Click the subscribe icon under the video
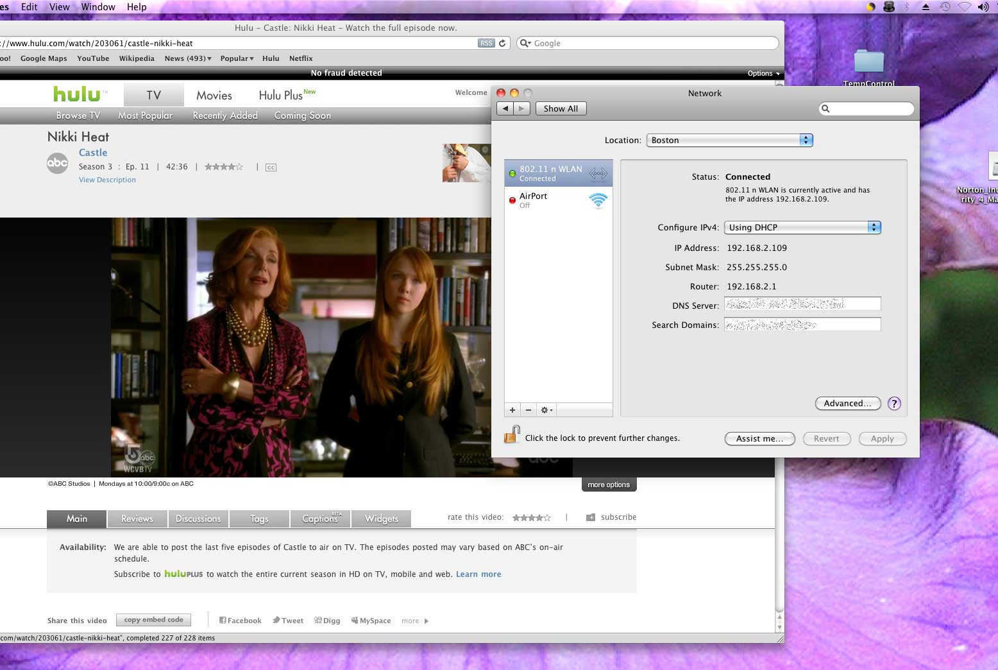 pos(591,517)
